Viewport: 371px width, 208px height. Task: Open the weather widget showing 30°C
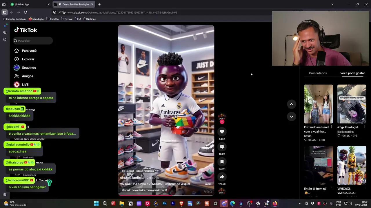click(x=14, y=203)
